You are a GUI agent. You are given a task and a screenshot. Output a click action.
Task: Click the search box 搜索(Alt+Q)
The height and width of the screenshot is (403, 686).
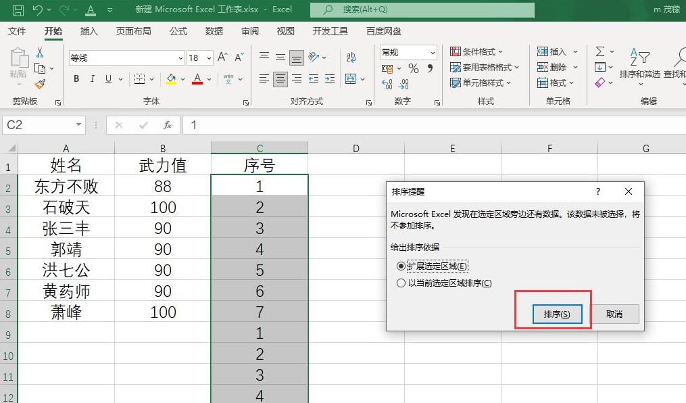click(x=422, y=9)
